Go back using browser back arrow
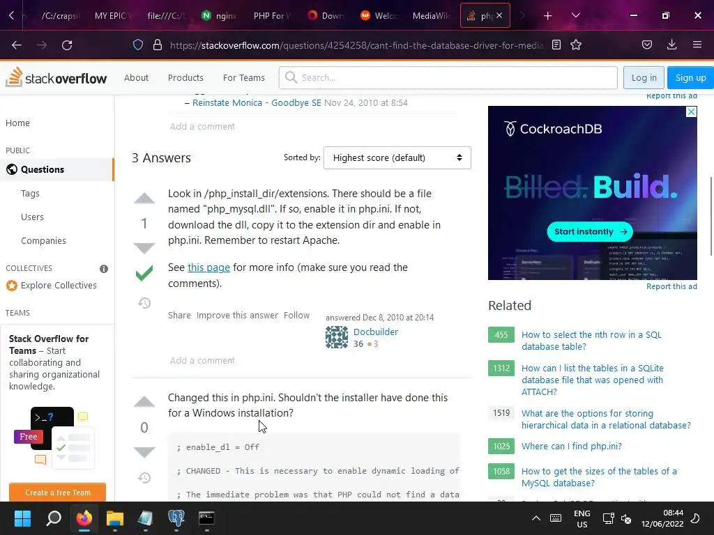The image size is (714, 535). pos(17,45)
